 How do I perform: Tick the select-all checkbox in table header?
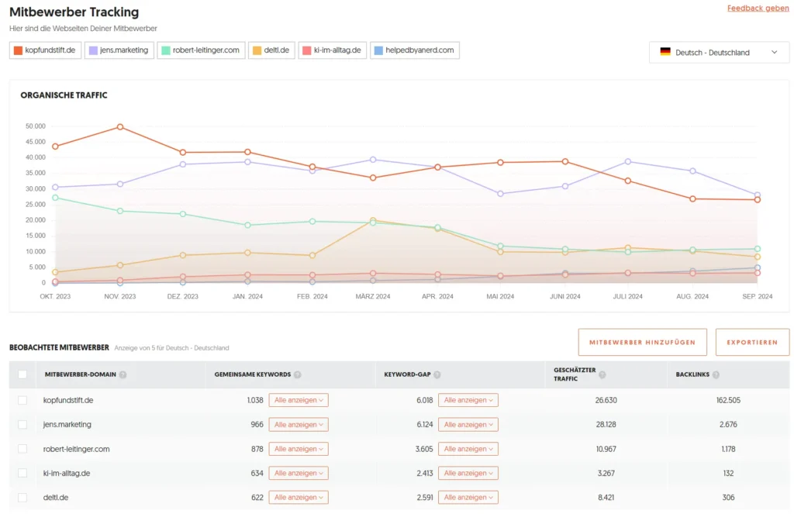22,374
